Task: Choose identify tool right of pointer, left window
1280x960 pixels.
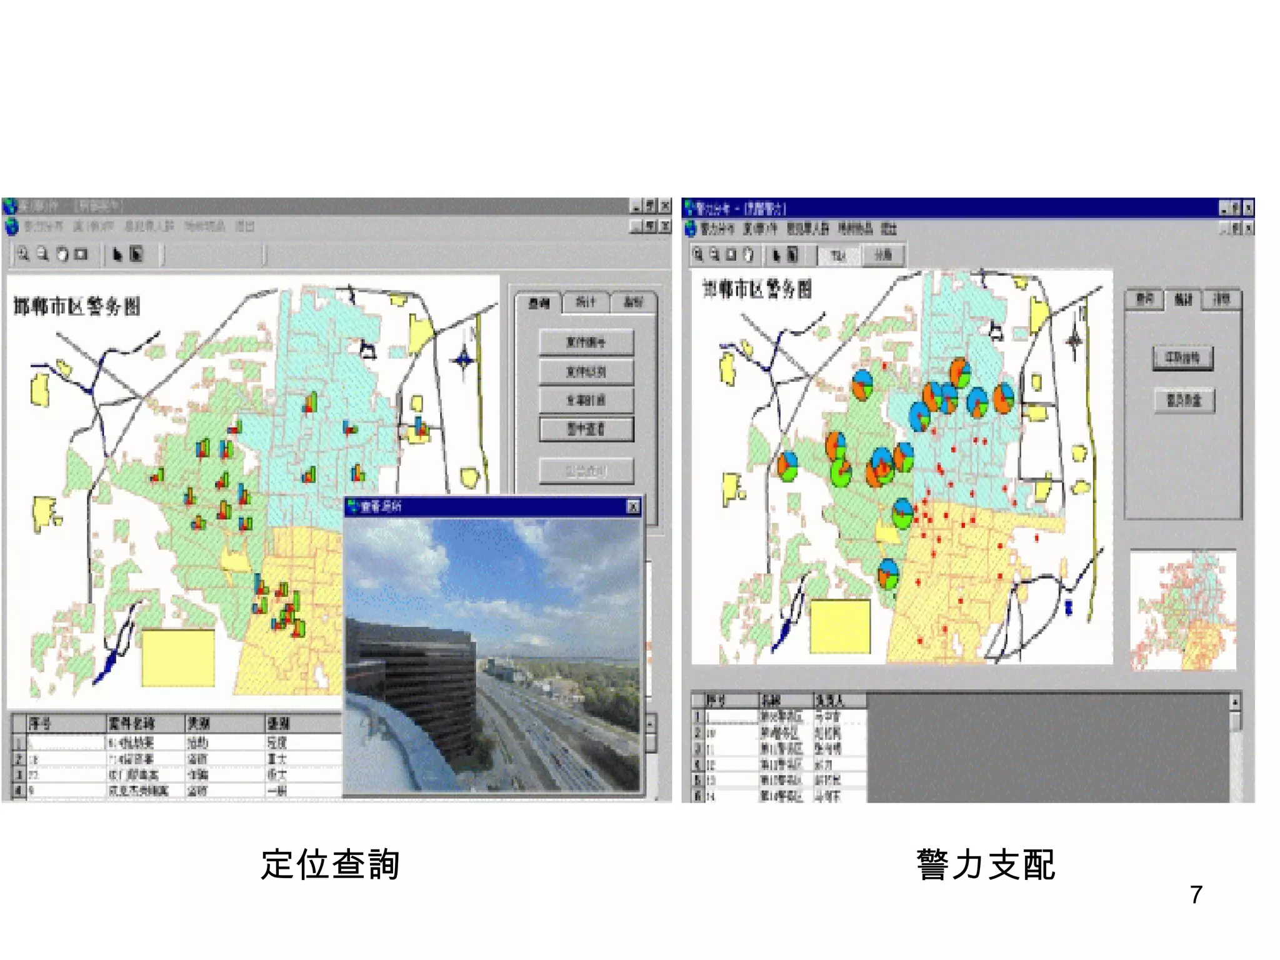Action: coord(136,254)
